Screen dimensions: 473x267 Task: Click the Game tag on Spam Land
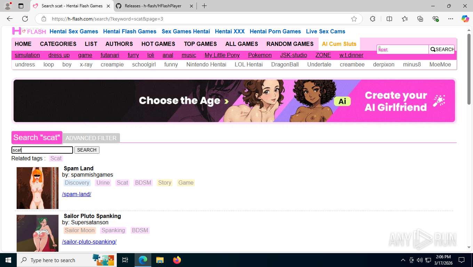point(186,183)
